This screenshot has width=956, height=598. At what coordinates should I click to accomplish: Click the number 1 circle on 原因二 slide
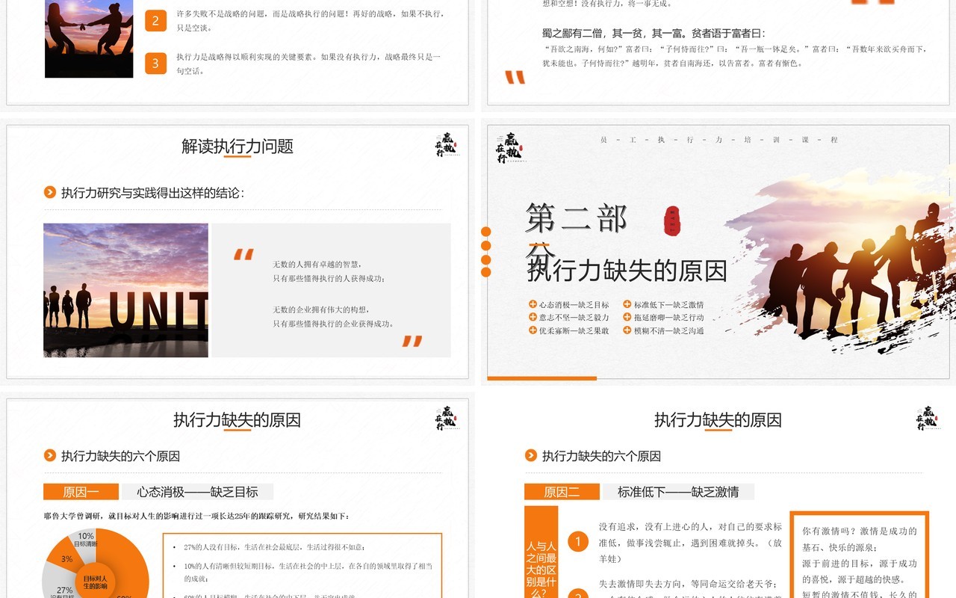tap(578, 540)
